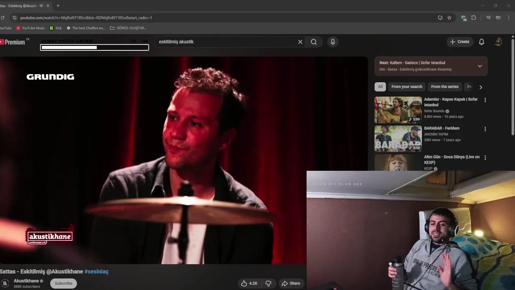The image size is (515, 290).
Task: Open the Sofar Sounds channel name
Action: [434, 111]
